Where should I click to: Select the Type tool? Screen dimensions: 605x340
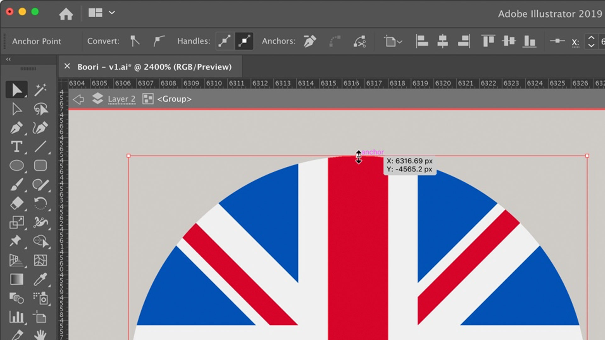[x=16, y=147]
